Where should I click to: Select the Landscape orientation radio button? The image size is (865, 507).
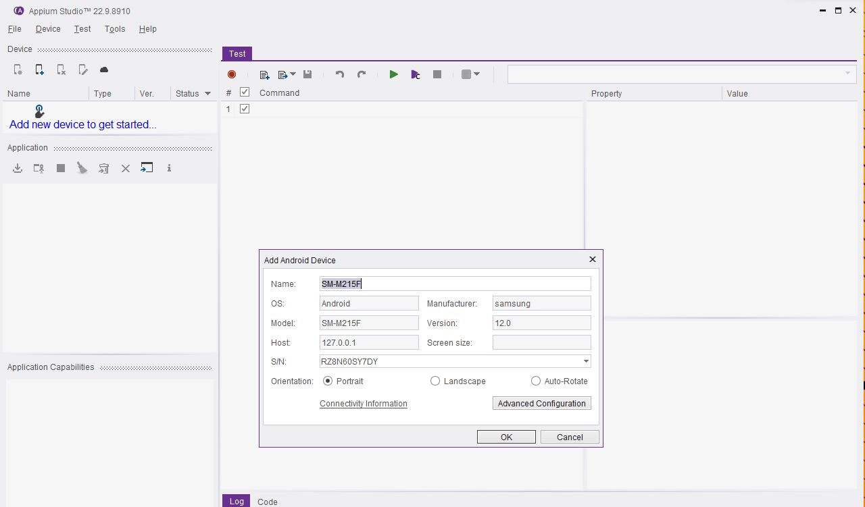(435, 381)
